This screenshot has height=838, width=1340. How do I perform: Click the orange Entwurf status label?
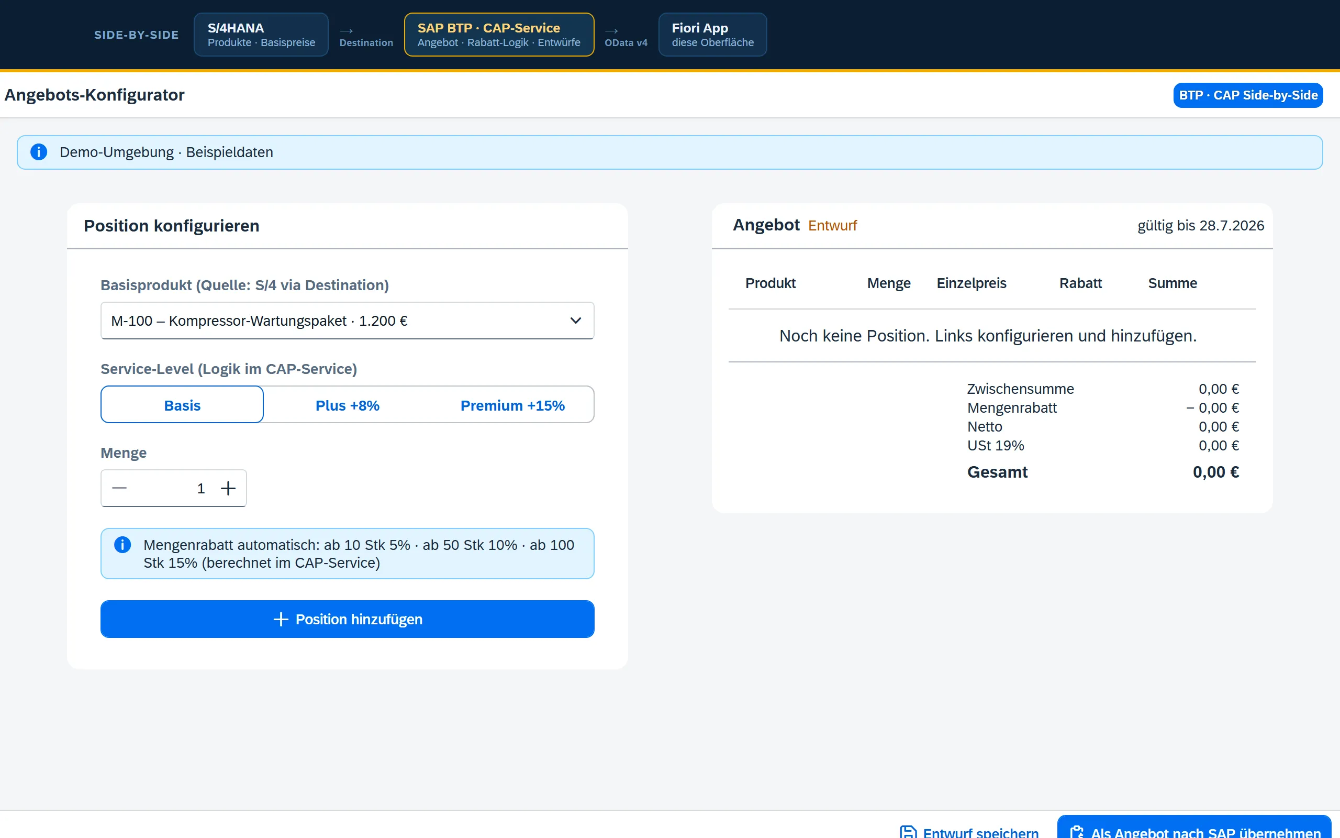832,226
